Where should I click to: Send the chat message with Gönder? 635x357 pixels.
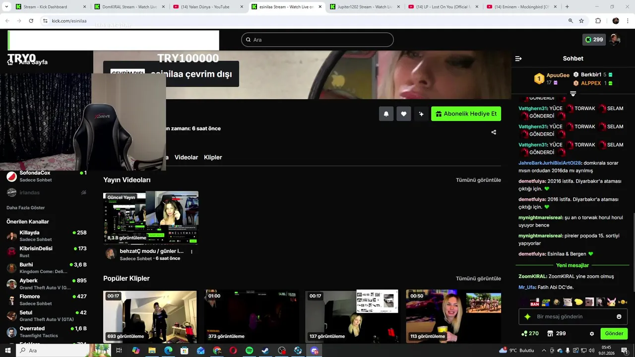614,334
